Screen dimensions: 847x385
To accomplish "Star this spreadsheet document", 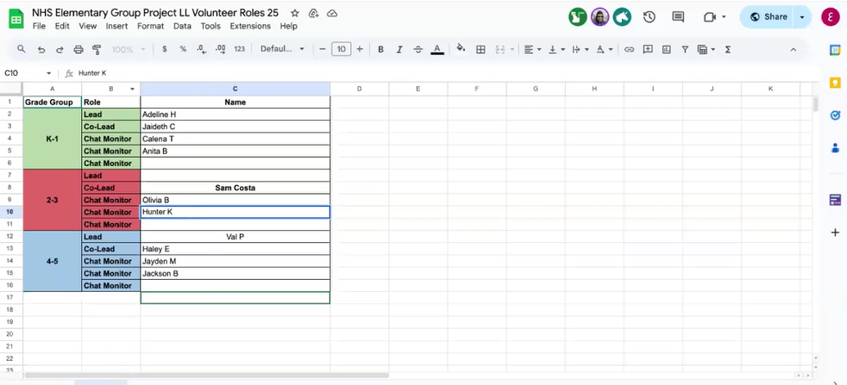I will tap(294, 14).
